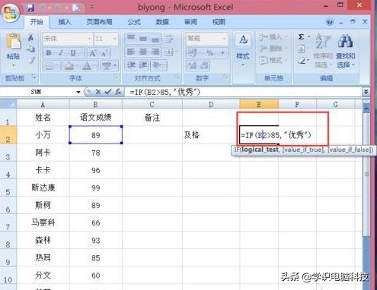Screen dimensions: 377x290
Task: Open the Number dialog launcher
Action: 225,77
